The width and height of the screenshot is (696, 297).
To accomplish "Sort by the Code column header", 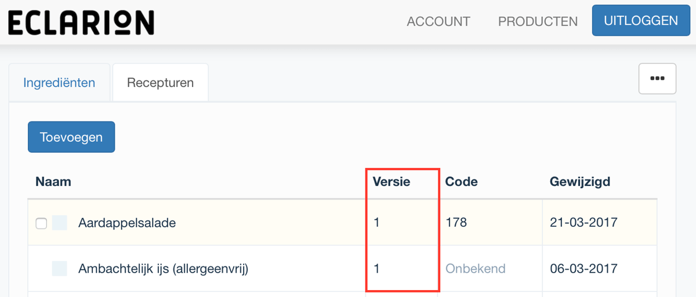I will pos(462,182).
